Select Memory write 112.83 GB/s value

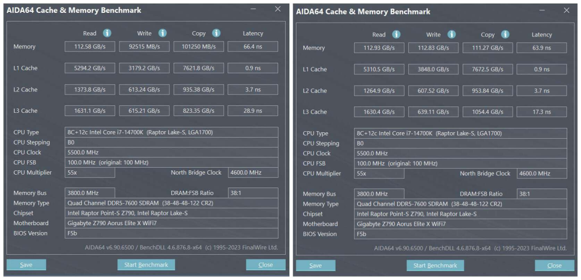point(434,48)
